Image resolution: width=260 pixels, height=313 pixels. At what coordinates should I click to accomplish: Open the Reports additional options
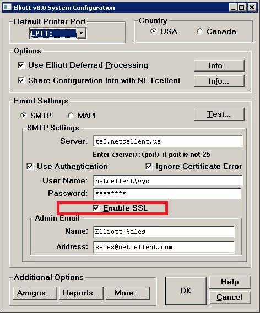click(82, 293)
